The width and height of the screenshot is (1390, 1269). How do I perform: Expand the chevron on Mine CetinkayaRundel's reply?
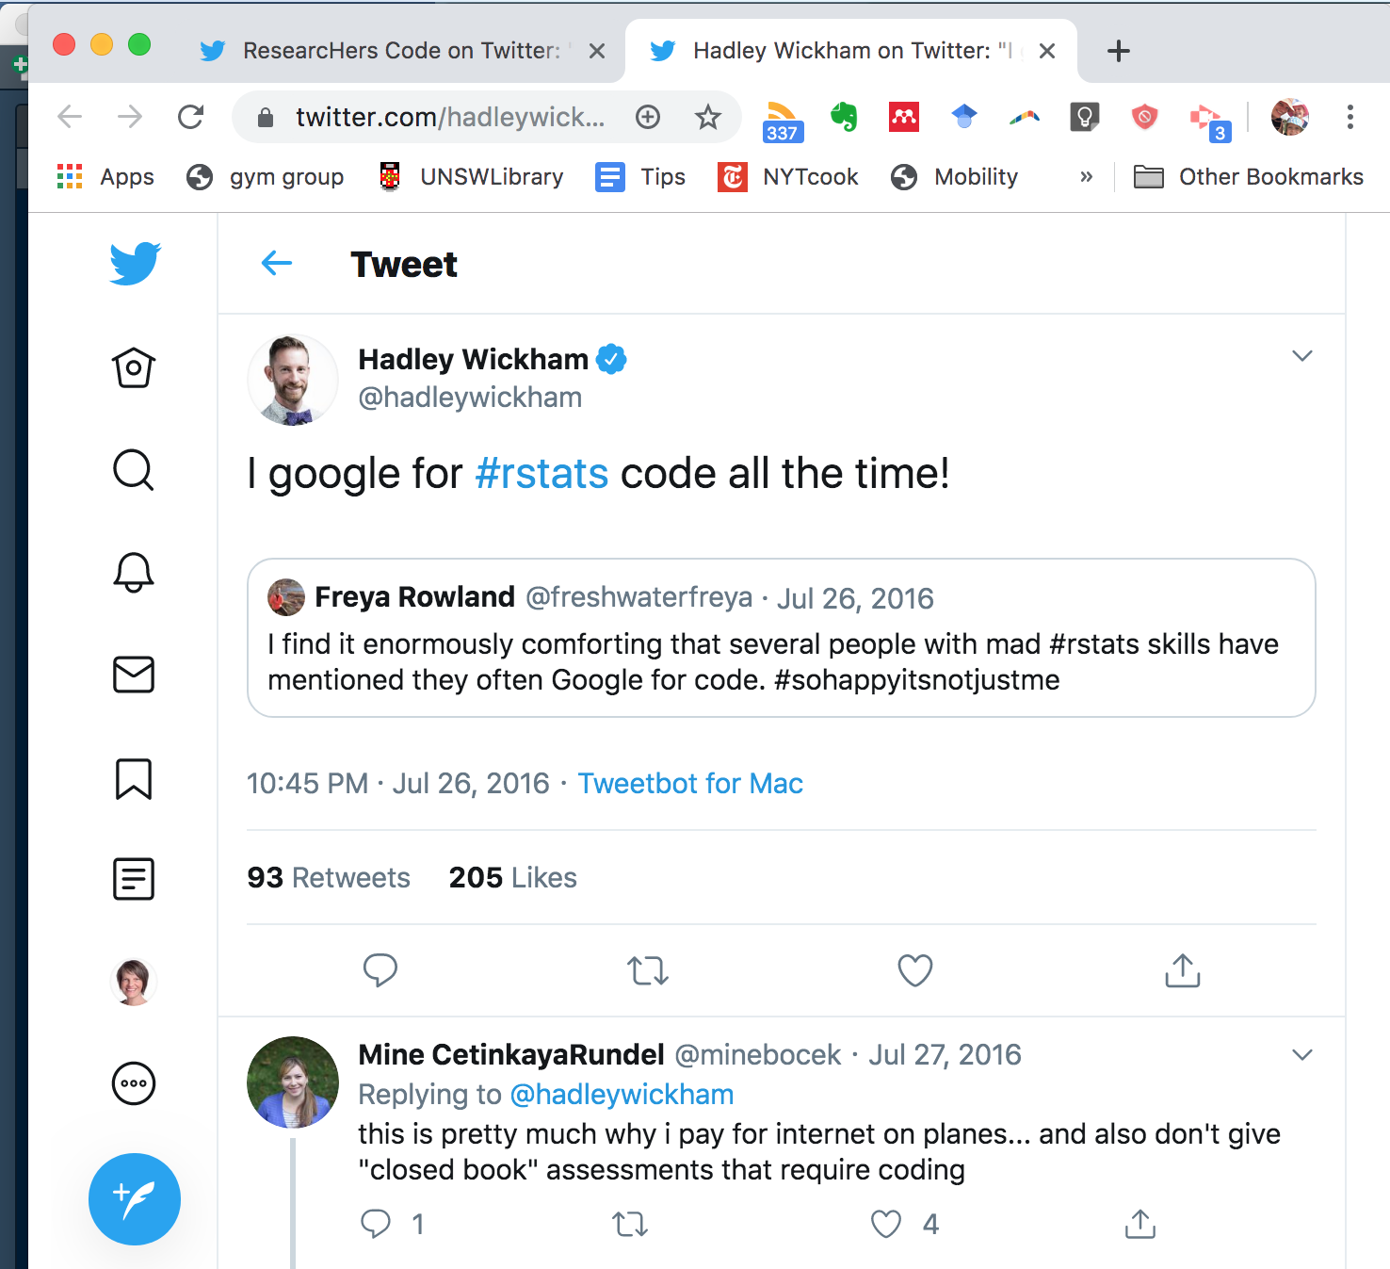[x=1301, y=1054]
